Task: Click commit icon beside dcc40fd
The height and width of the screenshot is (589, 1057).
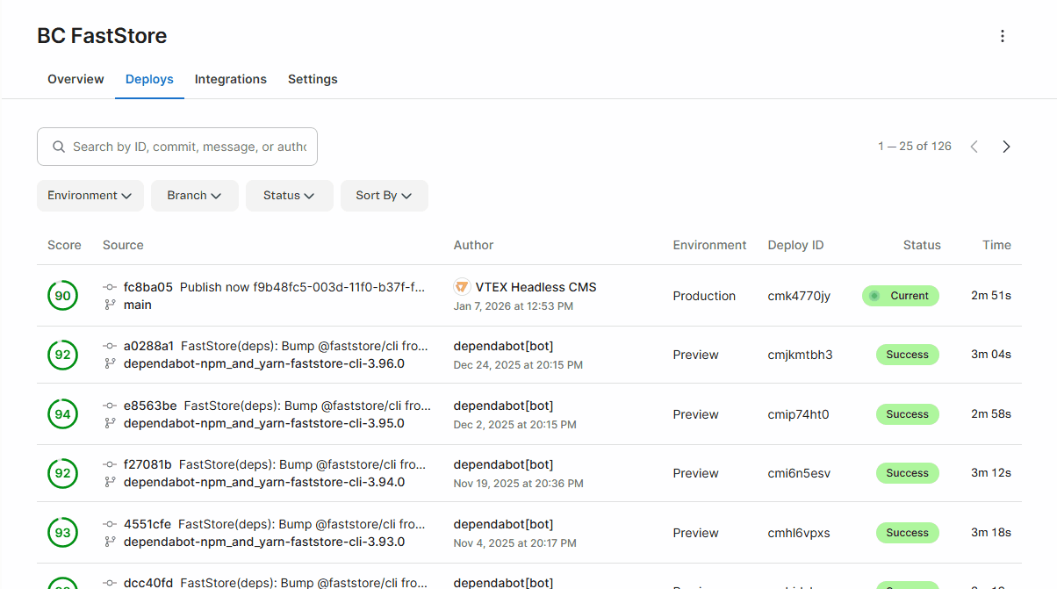Action: click(110, 583)
